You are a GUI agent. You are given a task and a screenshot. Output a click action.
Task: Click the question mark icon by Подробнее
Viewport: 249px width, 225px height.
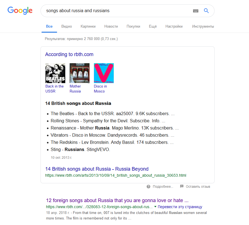(x=148, y=187)
